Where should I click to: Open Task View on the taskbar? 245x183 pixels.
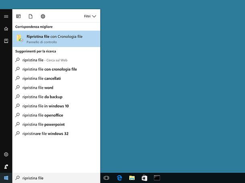(106, 178)
